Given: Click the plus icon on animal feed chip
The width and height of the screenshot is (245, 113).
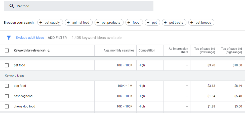Looking at the screenshot, I should pyautogui.click(x=68, y=23).
